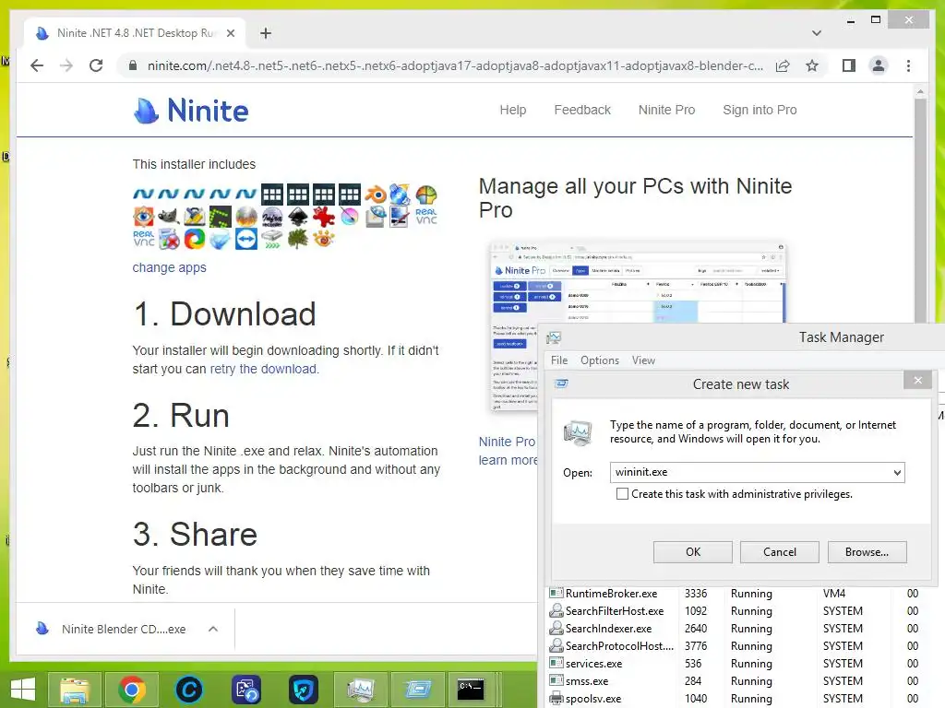
Task: Click the Blender icon in installer list
Action: coord(376,194)
